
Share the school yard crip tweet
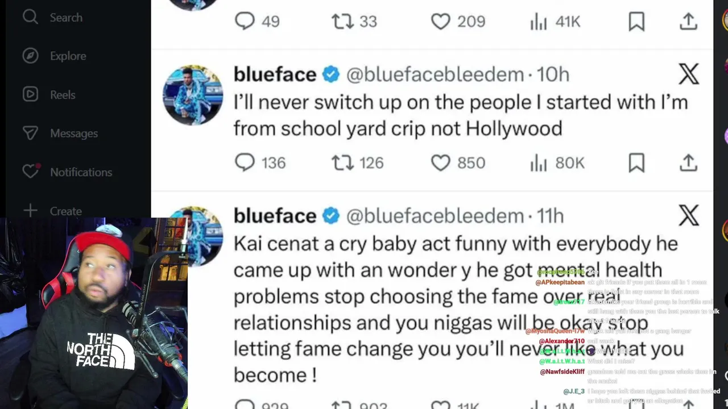[x=688, y=163]
